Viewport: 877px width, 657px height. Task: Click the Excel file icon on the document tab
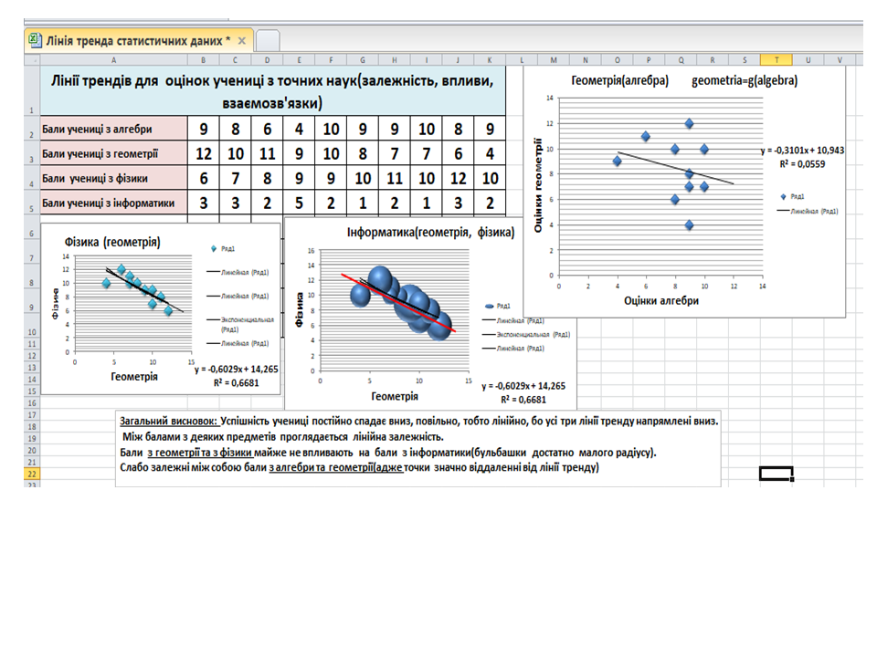coord(35,39)
